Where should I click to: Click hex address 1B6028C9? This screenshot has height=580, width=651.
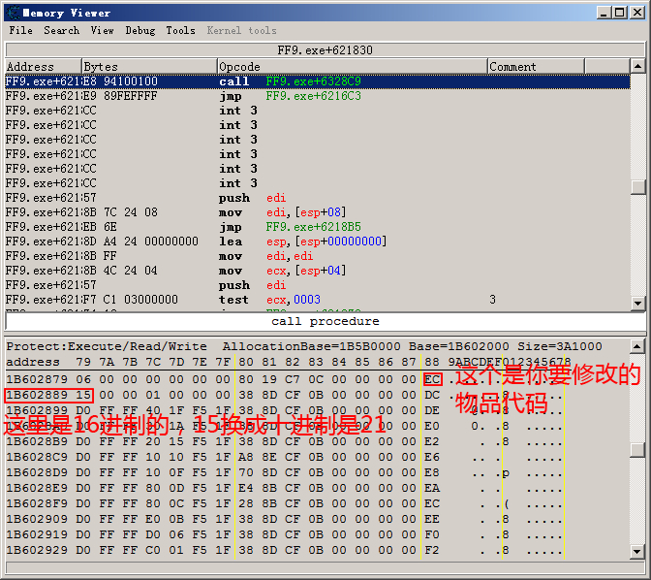click(x=37, y=457)
